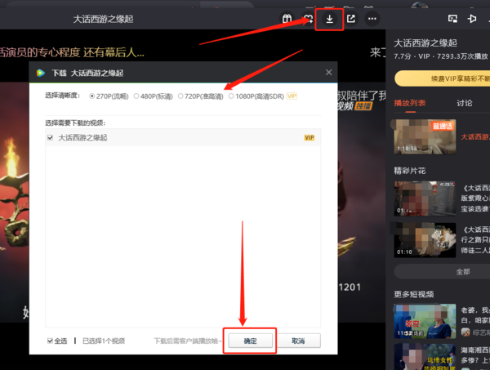Click the 精彩片花 section heading
Viewport: 490px width, 370px height.
tap(409, 171)
